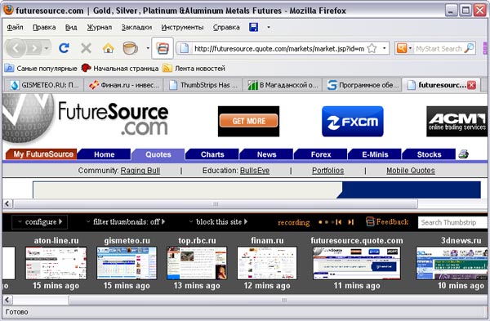Click the printer icon next to Stocks
Viewport: 490px width, 321px height.
click(x=463, y=154)
